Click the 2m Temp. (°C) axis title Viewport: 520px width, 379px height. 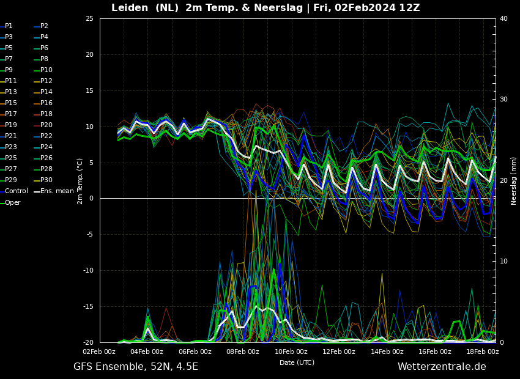(x=80, y=182)
